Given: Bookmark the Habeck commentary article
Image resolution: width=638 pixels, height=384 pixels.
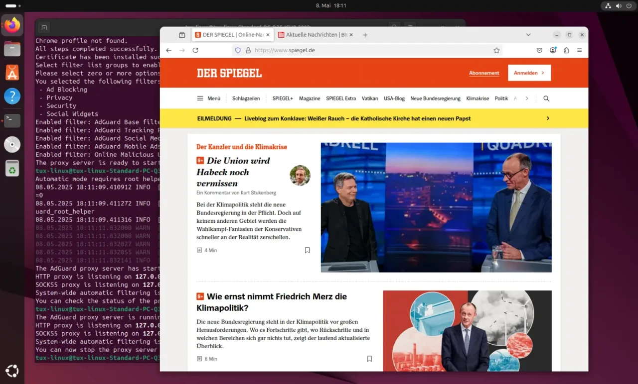Looking at the screenshot, I should coord(307,250).
